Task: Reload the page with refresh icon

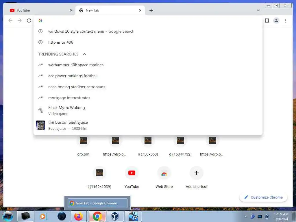Action: point(29,21)
